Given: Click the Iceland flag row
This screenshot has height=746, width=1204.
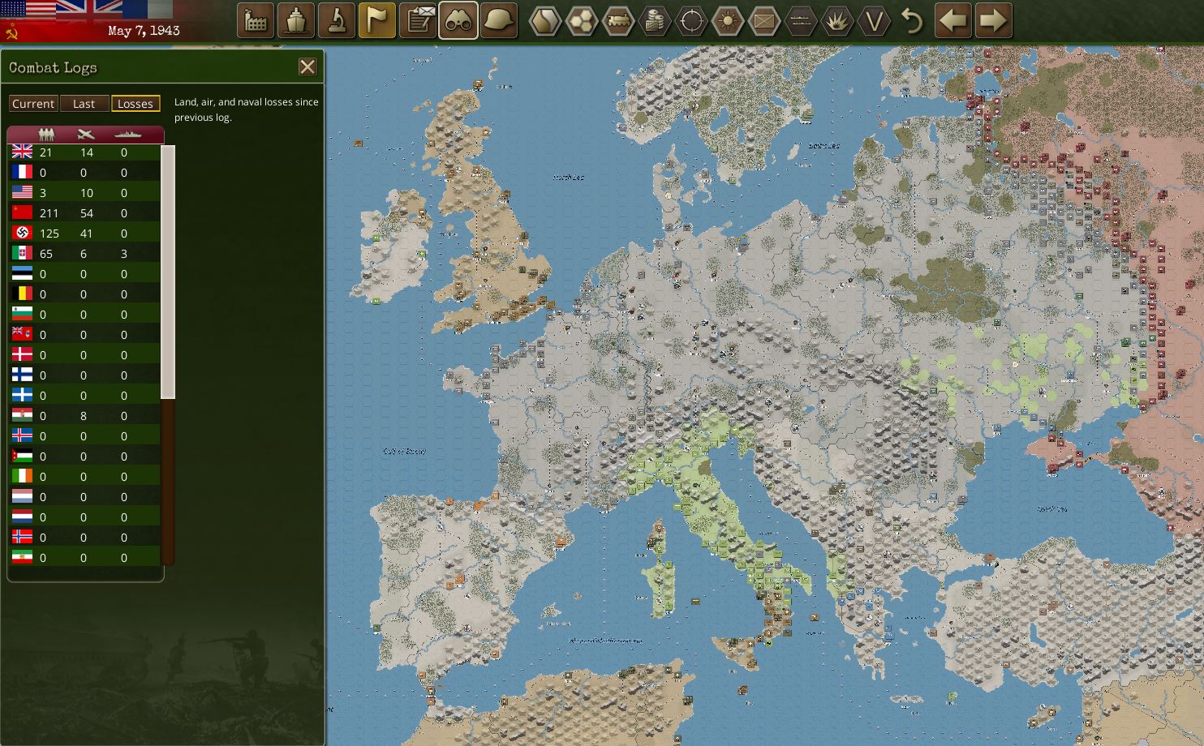Looking at the screenshot, I should point(84,436).
